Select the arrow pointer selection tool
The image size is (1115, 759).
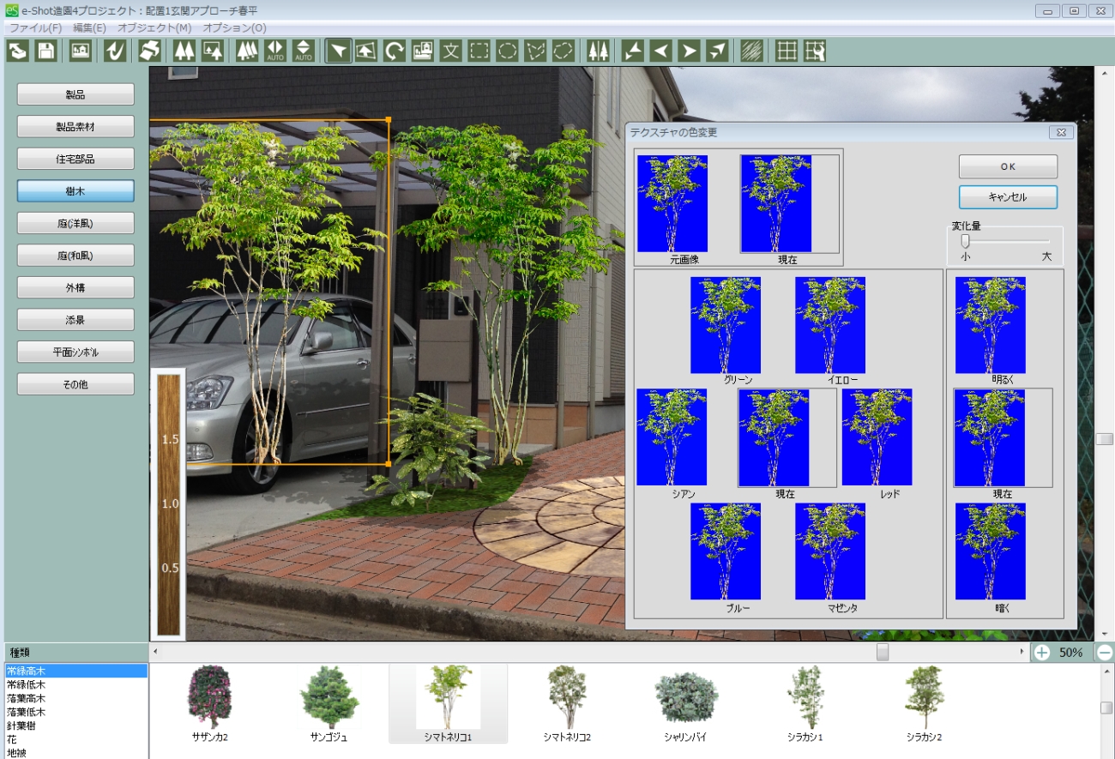tap(339, 51)
